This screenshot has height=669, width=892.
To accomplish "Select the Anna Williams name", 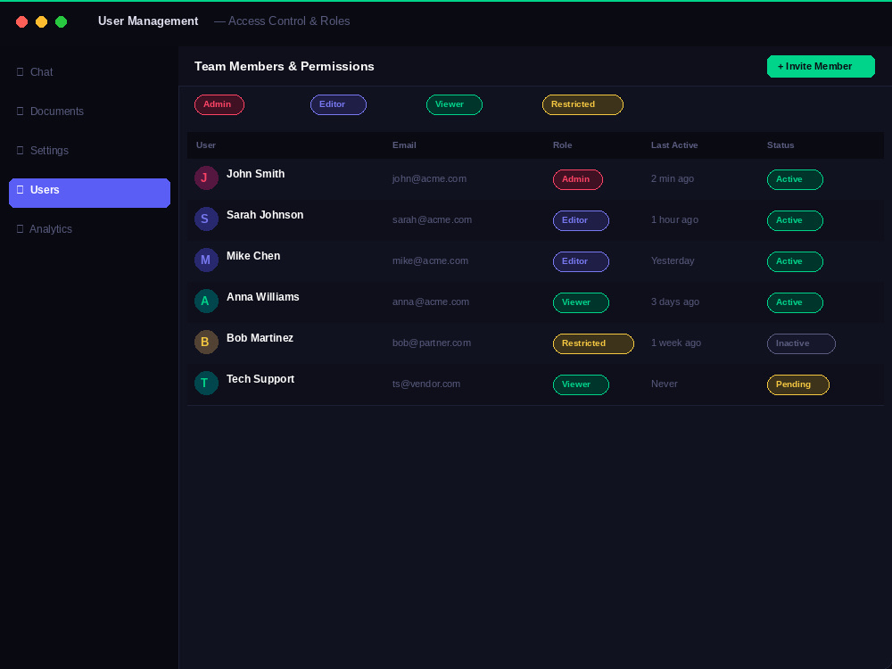I will (263, 297).
